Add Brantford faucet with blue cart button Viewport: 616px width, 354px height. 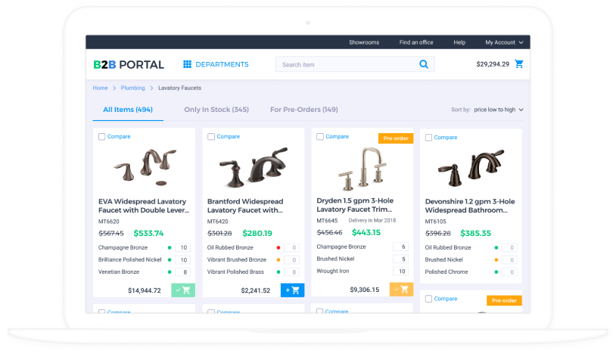[x=292, y=290]
